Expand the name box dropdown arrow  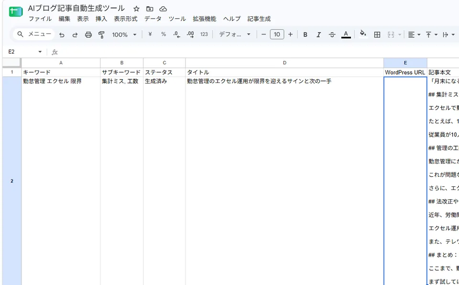click(x=40, y=52)
